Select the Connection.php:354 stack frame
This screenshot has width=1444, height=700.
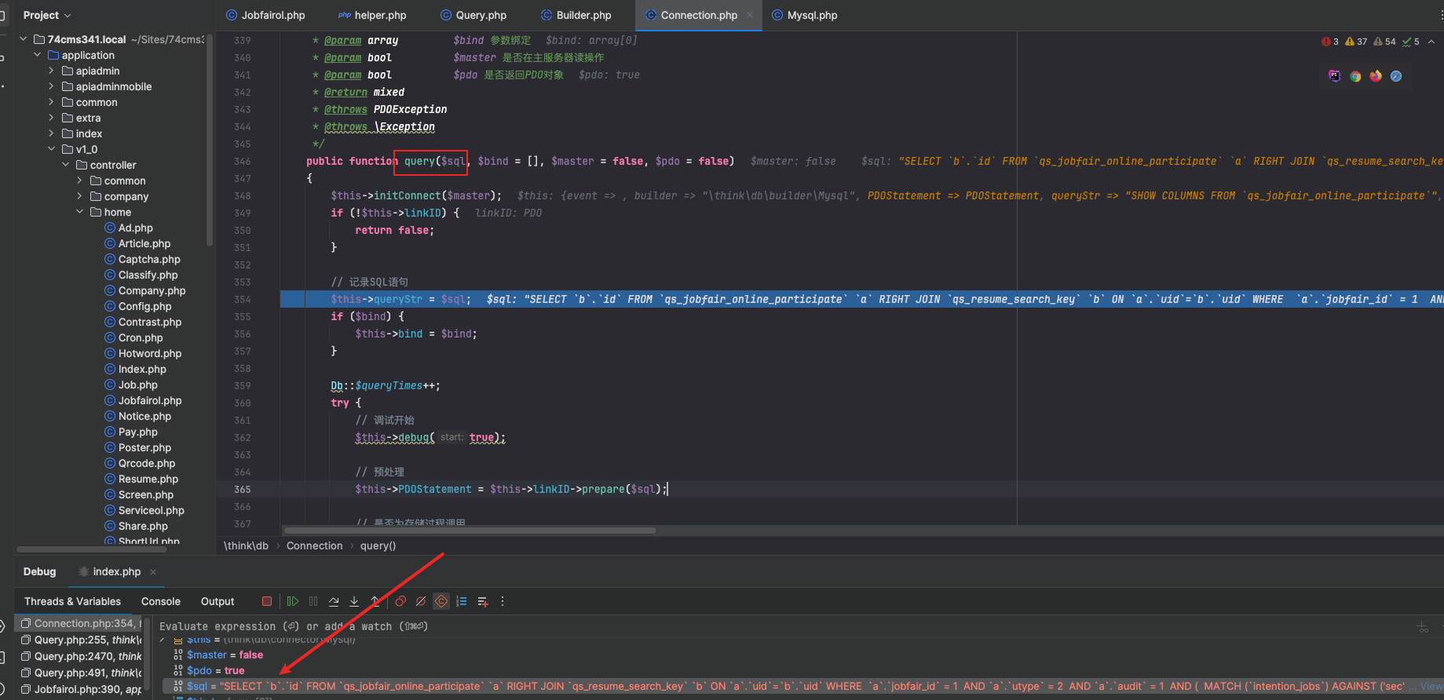pos(81,623)
